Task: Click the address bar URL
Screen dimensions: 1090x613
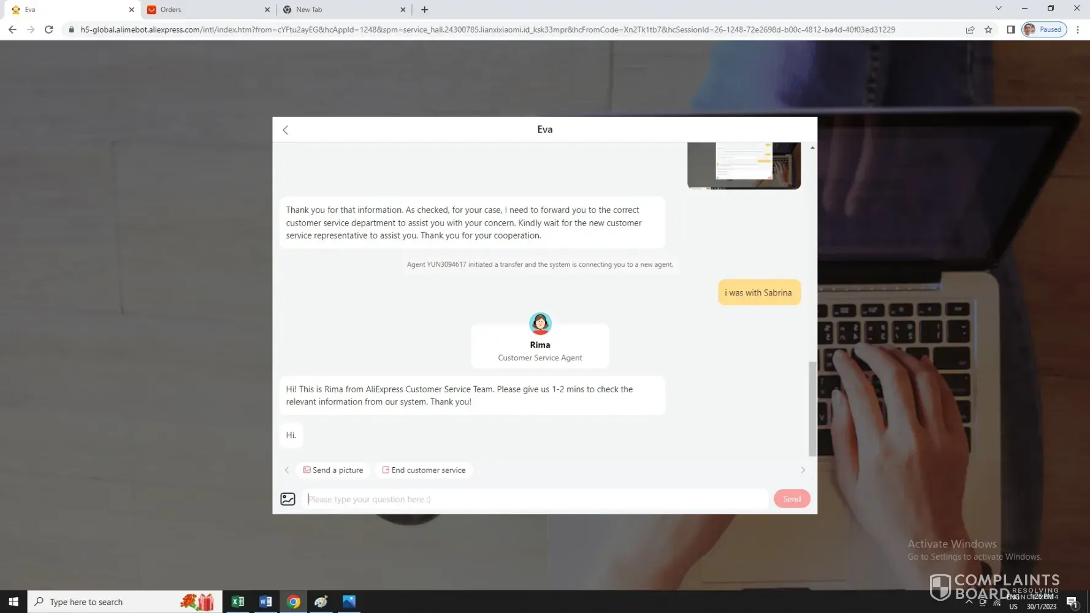Action: coord(487,29)
